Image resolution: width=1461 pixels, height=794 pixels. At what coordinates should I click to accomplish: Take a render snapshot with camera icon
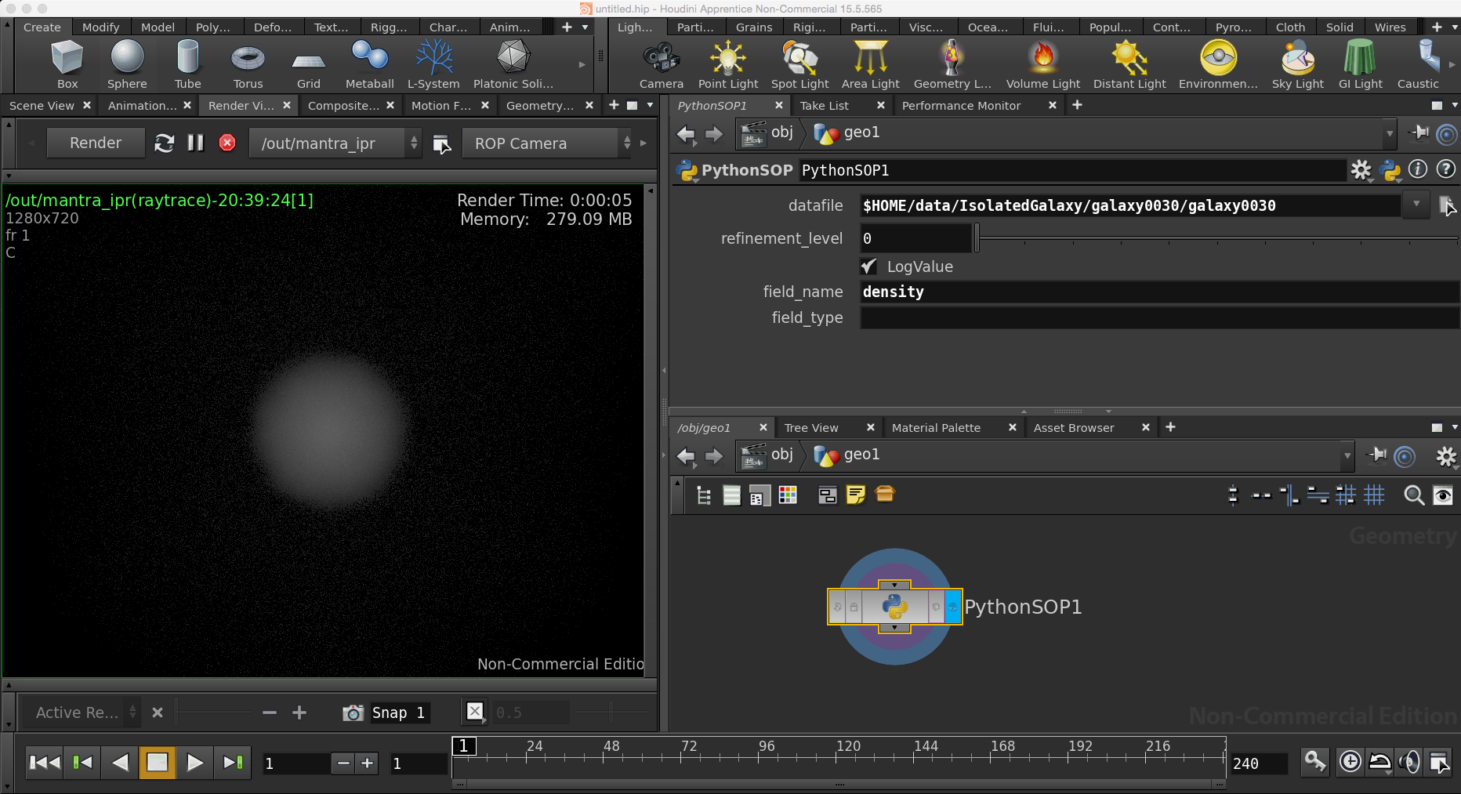click(x=353, y=712)
